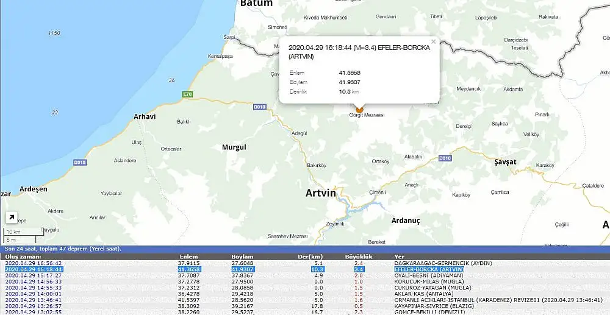Select the Yer column header
610x315 pixels.
click(x=399, y=257)
